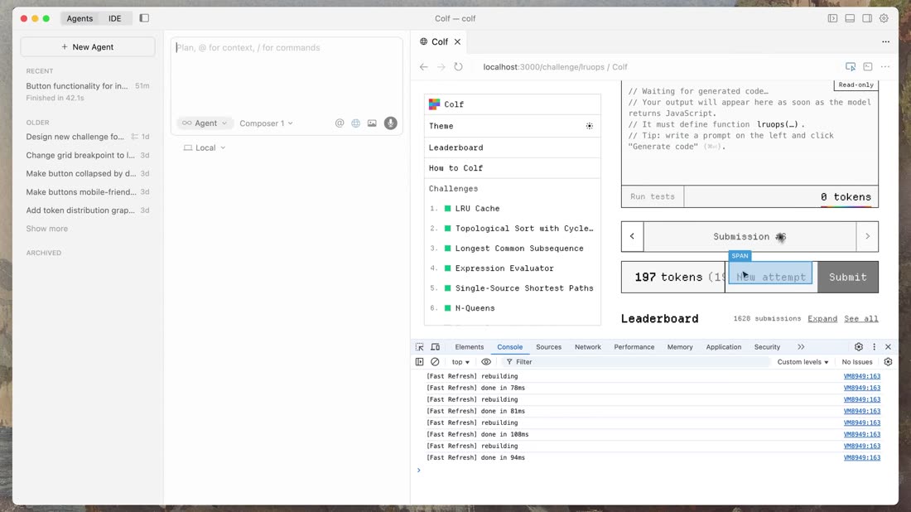
Task: Toggle the DevTools device toolbar icon
Action: [x=435, y=347]
